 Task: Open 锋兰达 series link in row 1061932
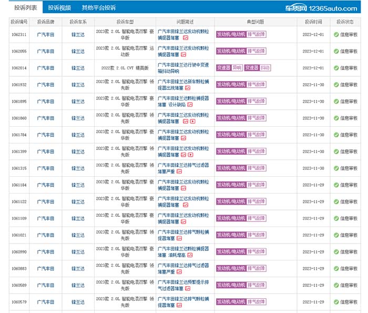[78, 85]
